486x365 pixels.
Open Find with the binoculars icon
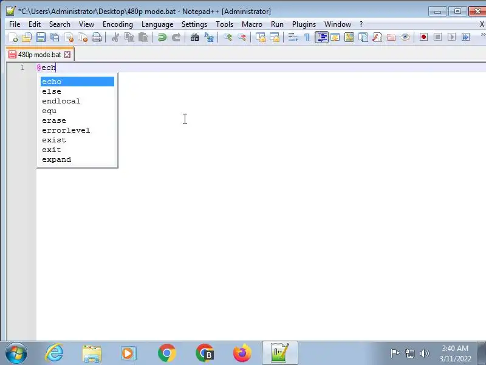194,38
